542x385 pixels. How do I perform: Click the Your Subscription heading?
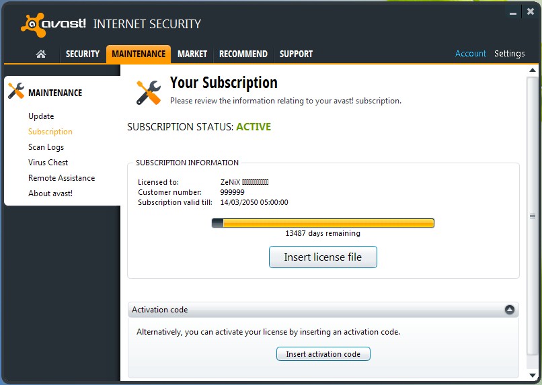(224, 83)
